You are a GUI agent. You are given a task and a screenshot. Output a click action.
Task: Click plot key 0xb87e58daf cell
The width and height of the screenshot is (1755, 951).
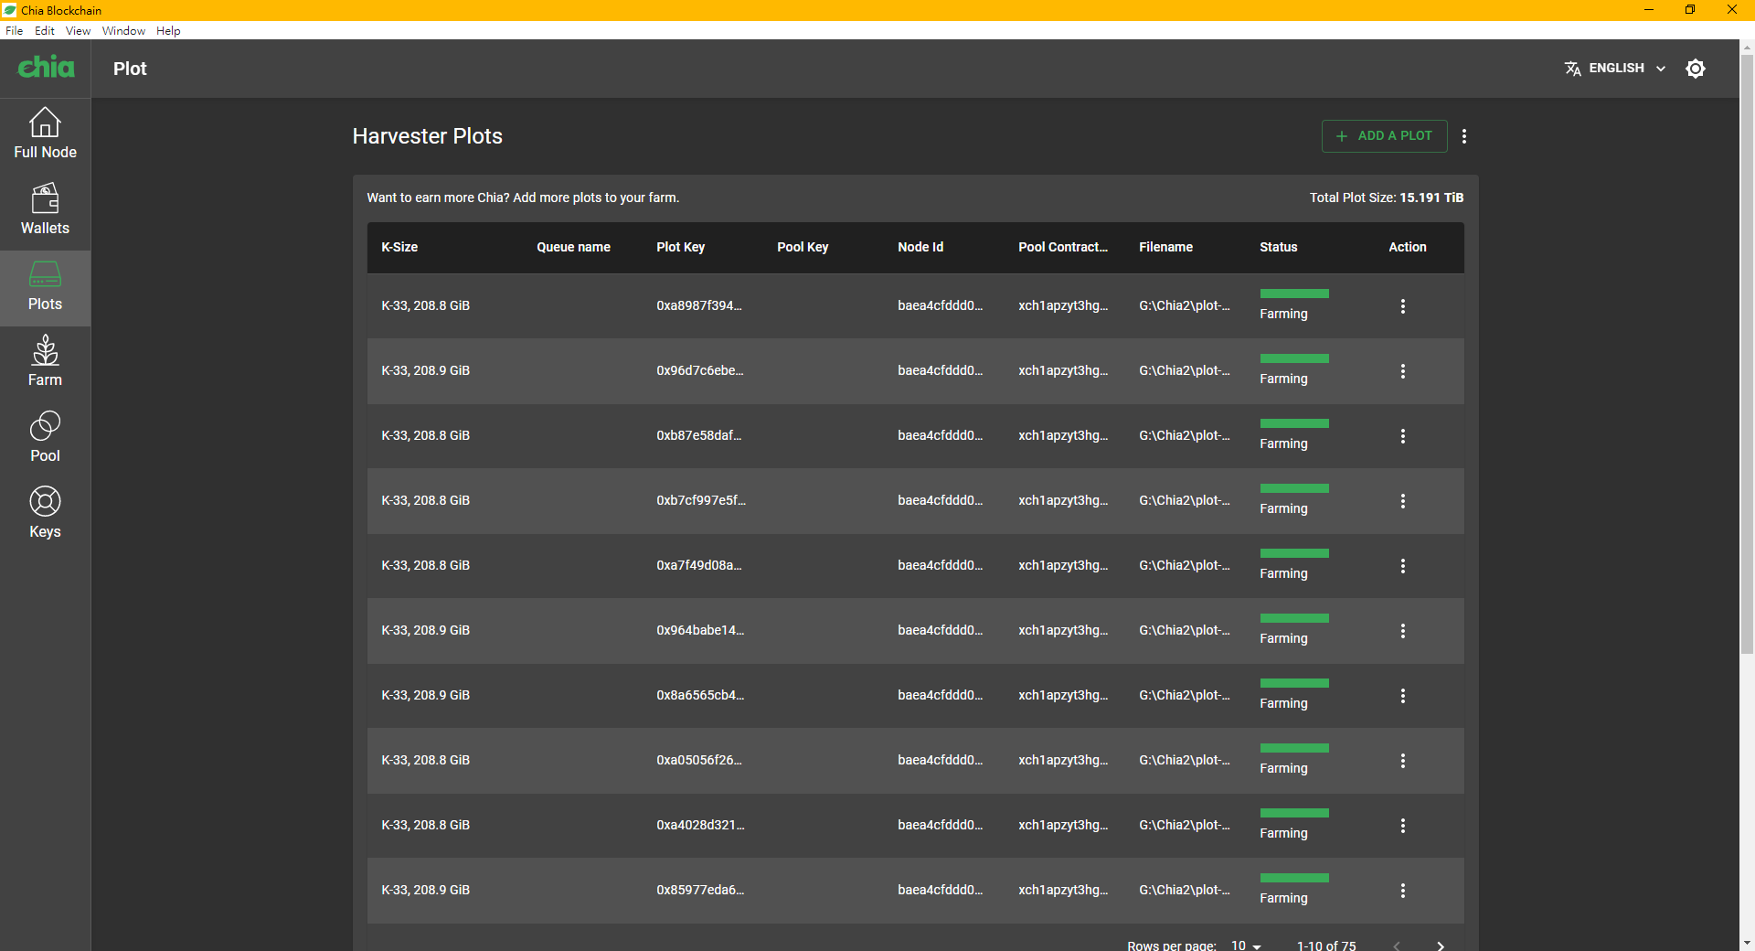(x=698, y=435)
